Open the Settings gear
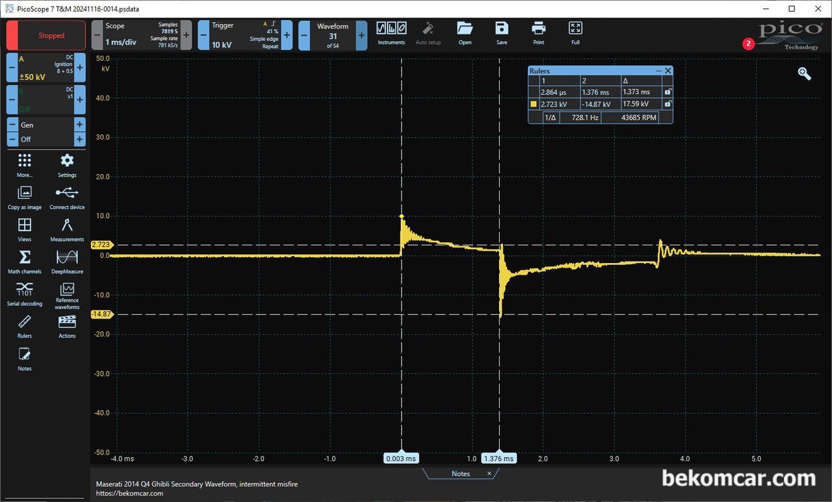Screen dimensions: 832x502 click(x=67, y=165)
